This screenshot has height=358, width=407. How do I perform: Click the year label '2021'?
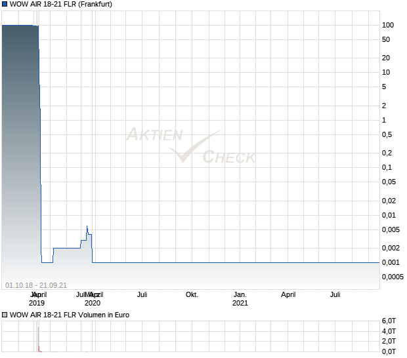pyautogui.click(x=240, y=303)
